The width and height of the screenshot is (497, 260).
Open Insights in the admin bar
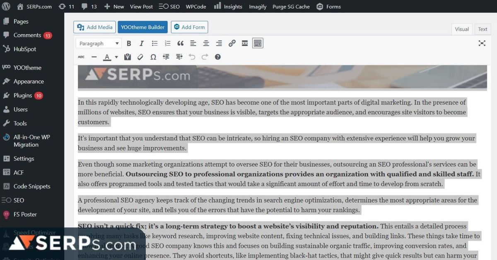coord(228,6)
